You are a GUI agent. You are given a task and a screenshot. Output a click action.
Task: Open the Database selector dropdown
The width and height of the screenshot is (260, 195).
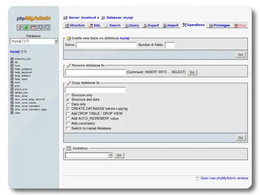34,41
